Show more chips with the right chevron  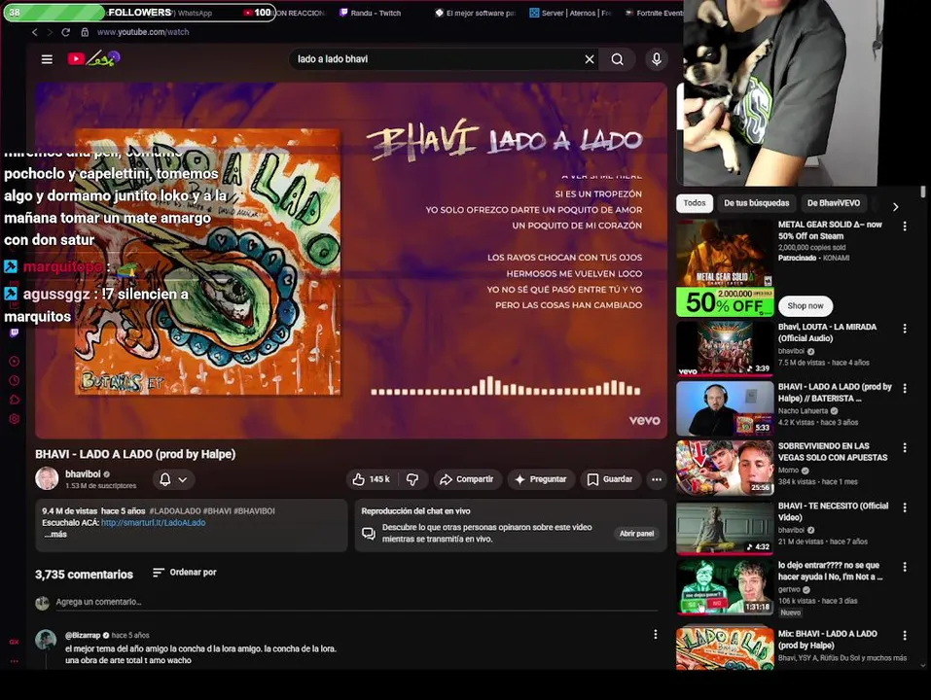click(895, 206)
